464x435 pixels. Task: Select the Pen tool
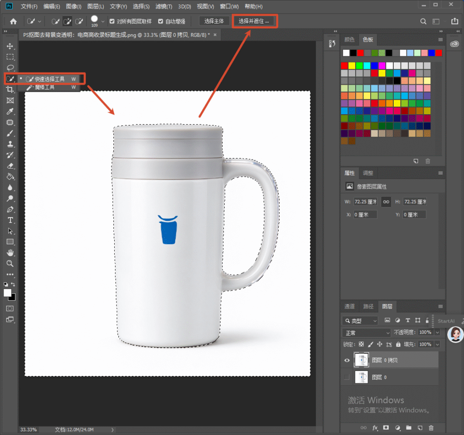(x=10, y=209)
